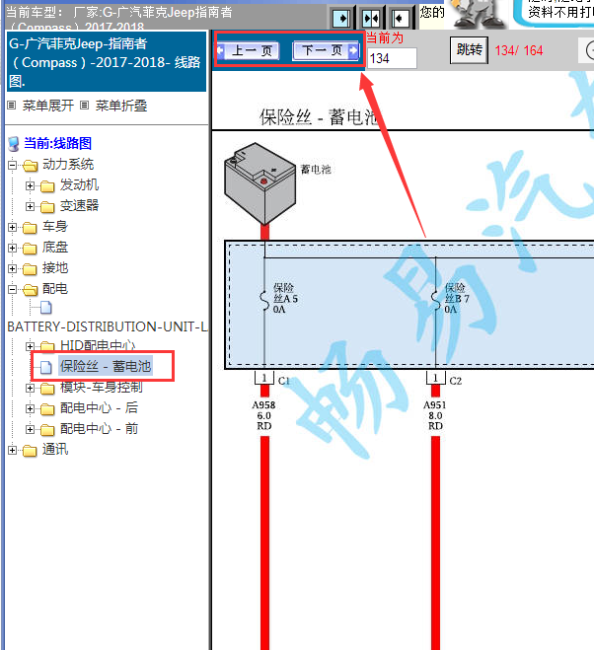The image size is (594, 650).
Task: Expand the 接地 tree node
Action: point(13,268)
